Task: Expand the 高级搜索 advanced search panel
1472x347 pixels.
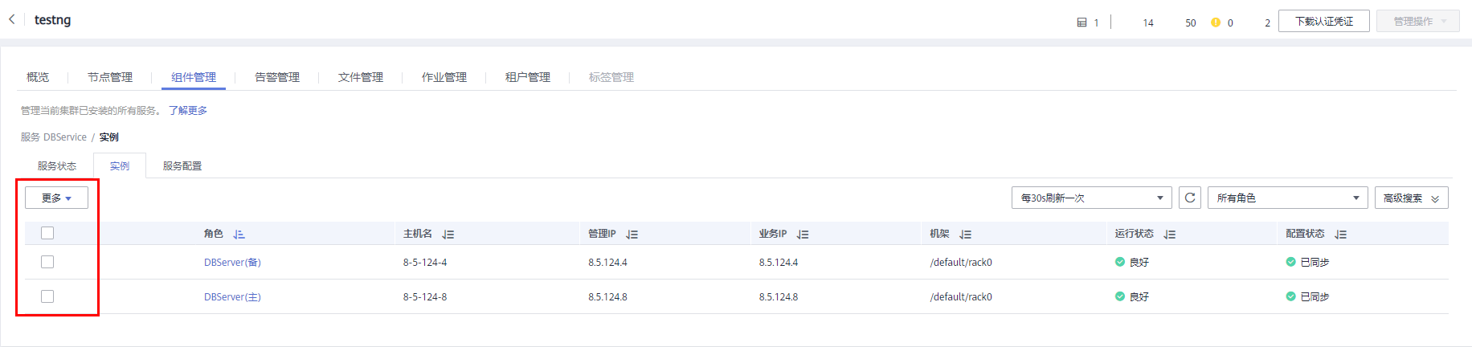Action: (1411, 198)
